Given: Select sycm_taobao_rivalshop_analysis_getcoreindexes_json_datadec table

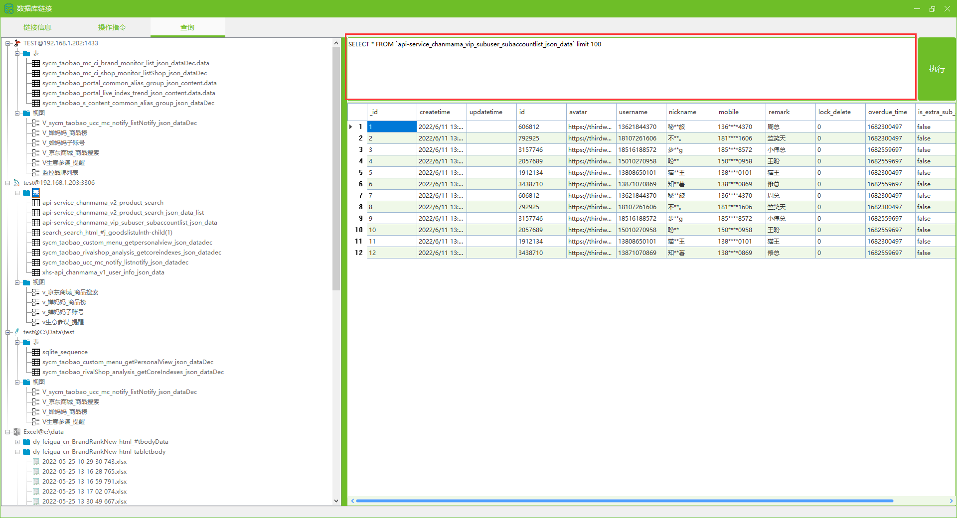Looking at the screenshot, I should [x=132, y=253].
